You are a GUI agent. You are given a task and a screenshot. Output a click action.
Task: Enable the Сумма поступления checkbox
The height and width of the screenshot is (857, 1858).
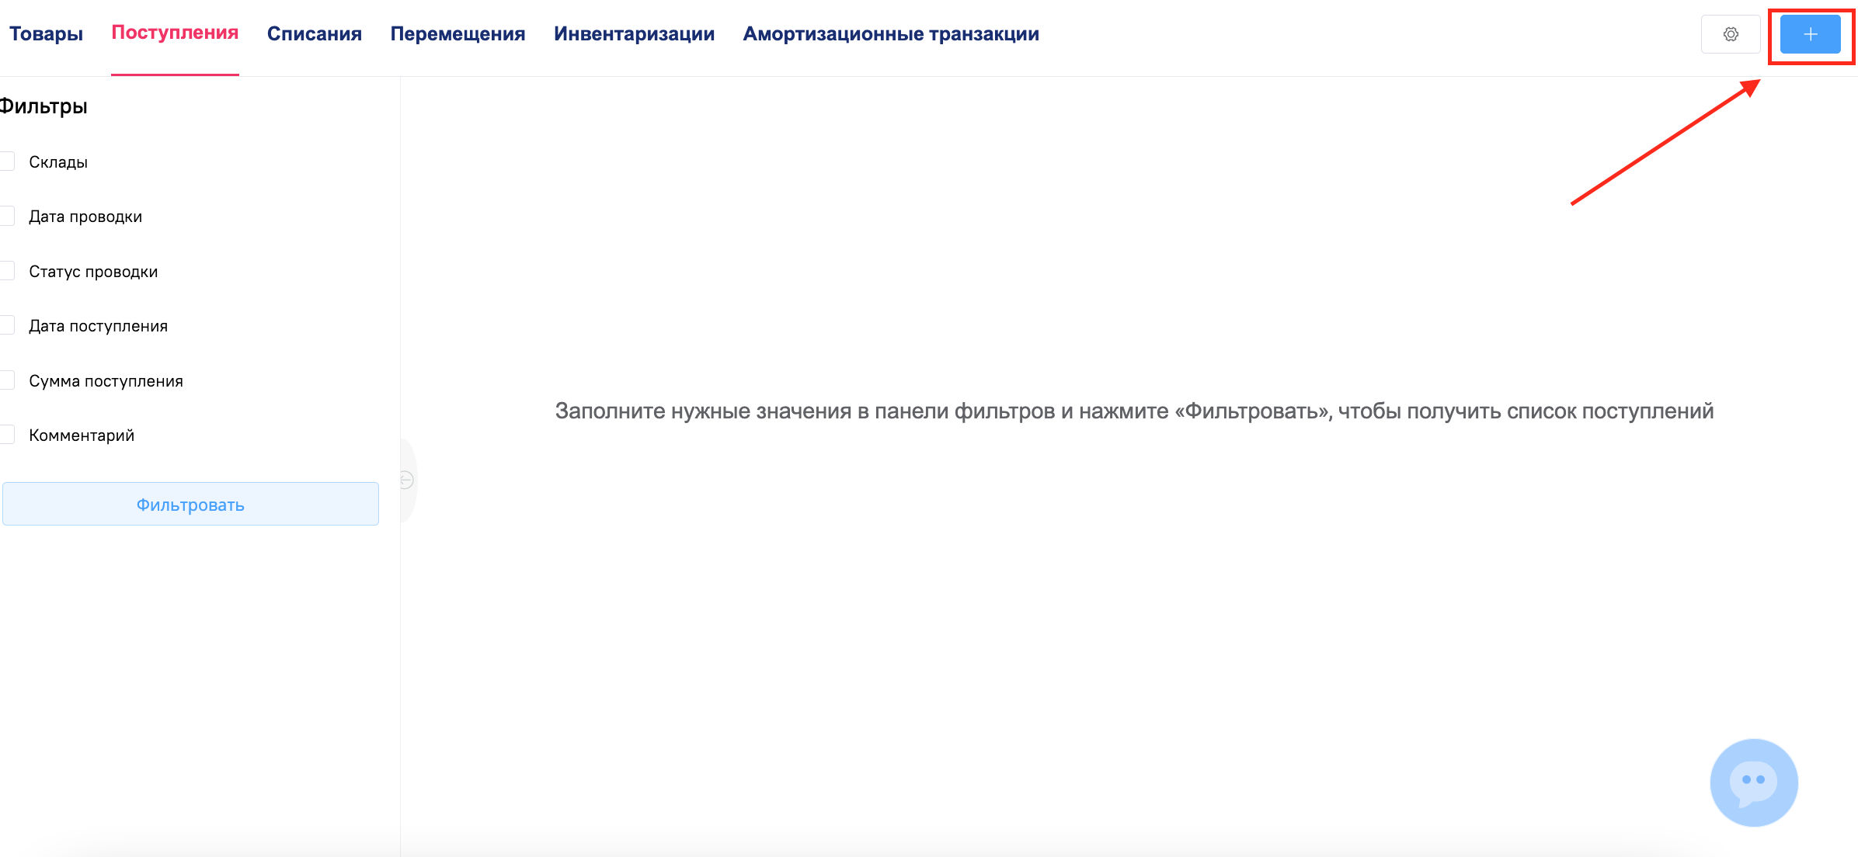click(7, 380)
